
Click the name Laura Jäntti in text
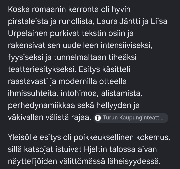tap(118, 21)
